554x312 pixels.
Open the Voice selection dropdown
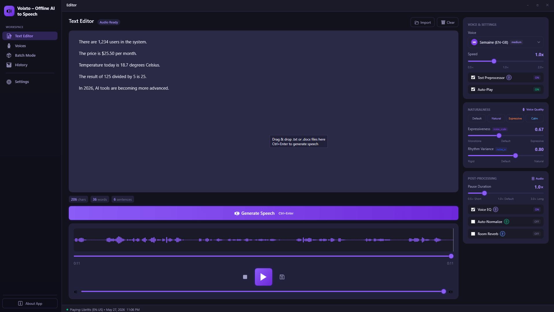tap(505, 42)
